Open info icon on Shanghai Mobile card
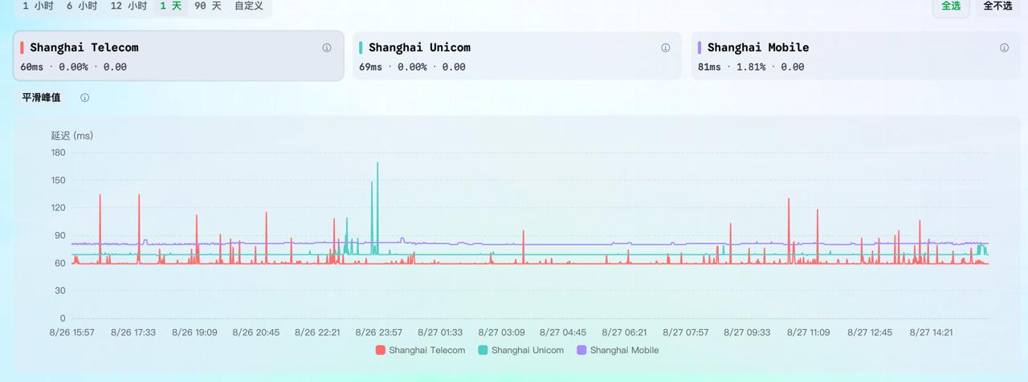 tap(1004, 48)
